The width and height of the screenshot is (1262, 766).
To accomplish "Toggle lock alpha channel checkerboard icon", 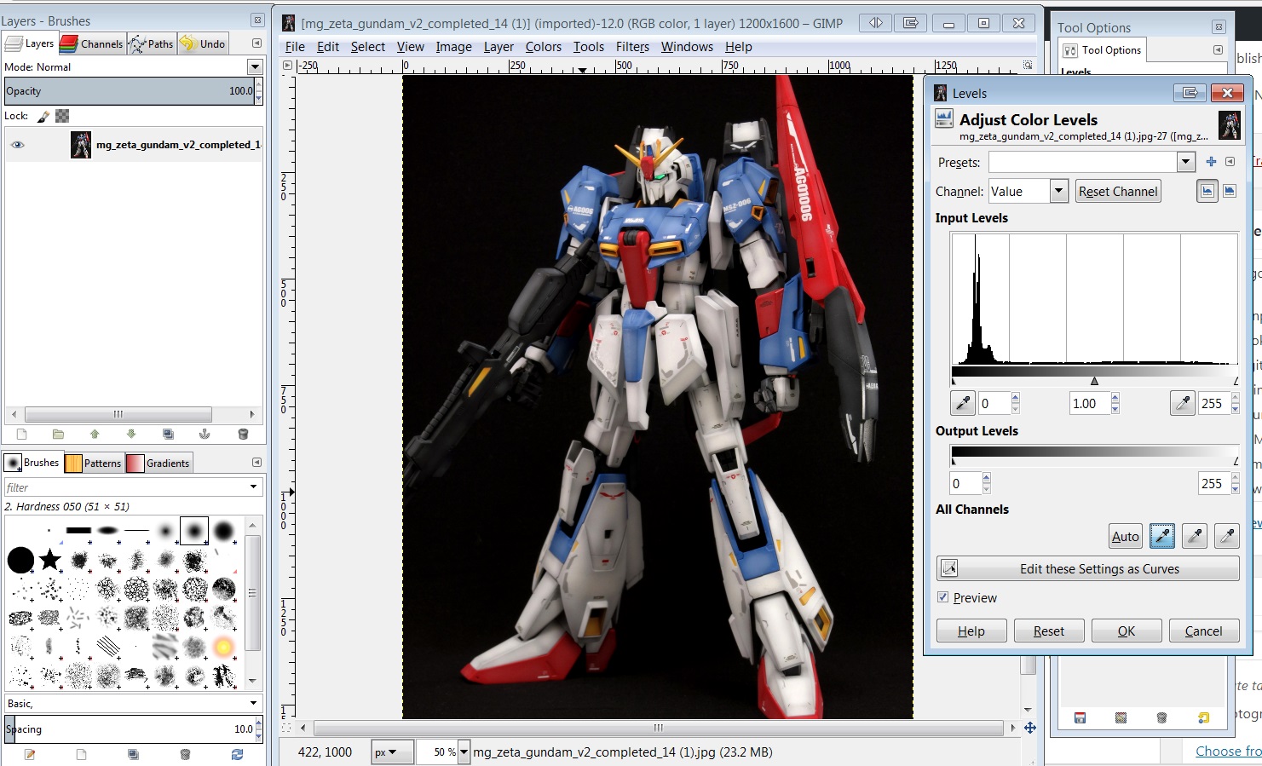I will tap(62, 116).
